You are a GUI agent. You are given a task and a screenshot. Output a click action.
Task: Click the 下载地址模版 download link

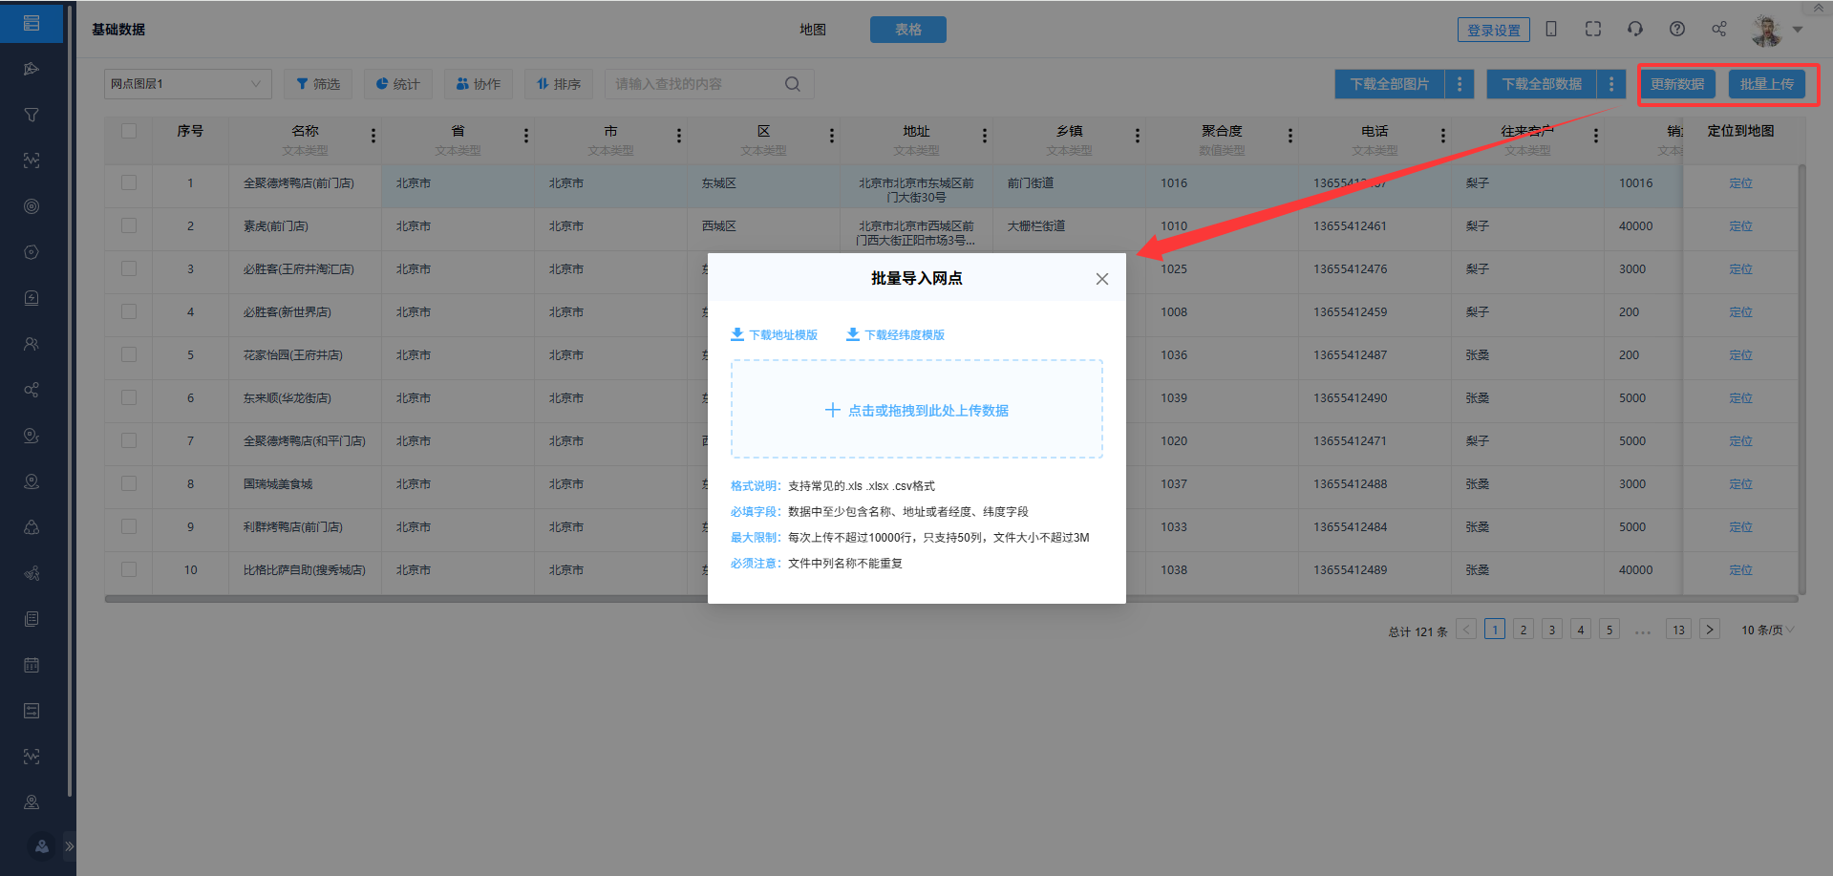pos(775,334)
